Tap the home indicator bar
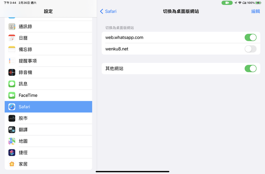Viewport: 265px width, 174px height. click(x=132, y=171)
